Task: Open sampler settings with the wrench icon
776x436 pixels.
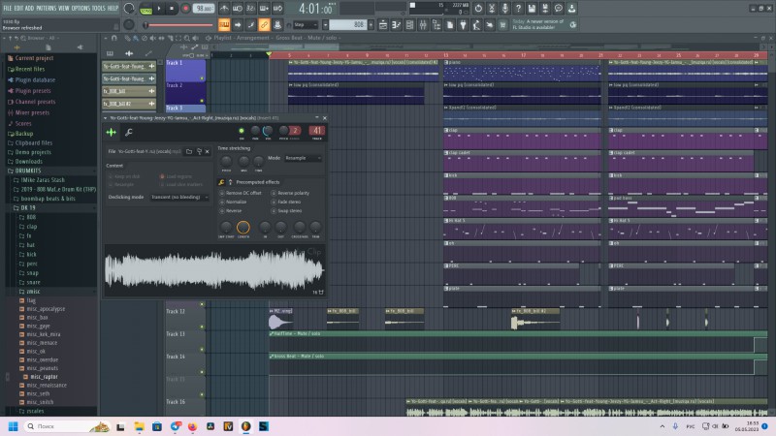Action: click(x=129, y=132)
